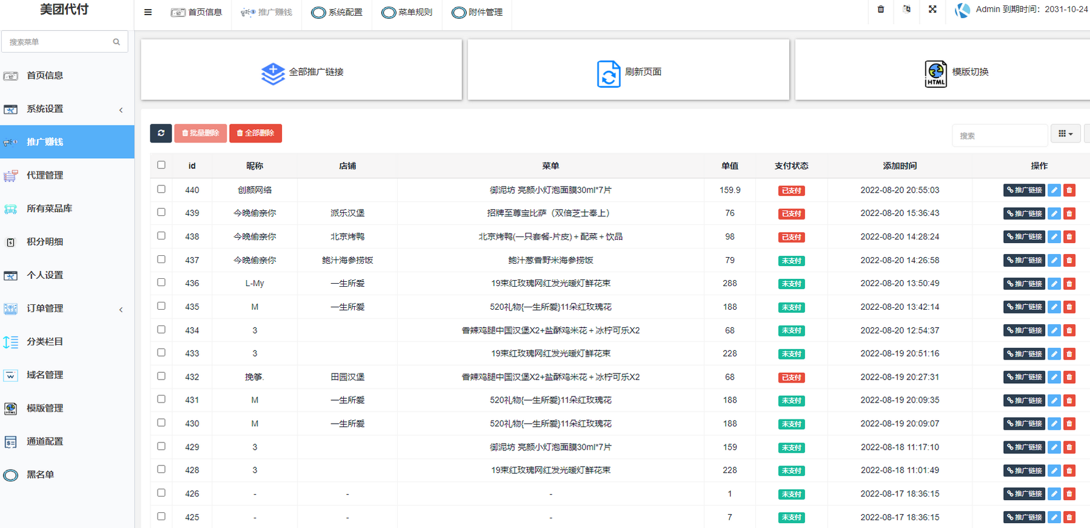Click the 批量删除 button
The height and width of the screenshot is (528, 1090).
tap(201, 133)
